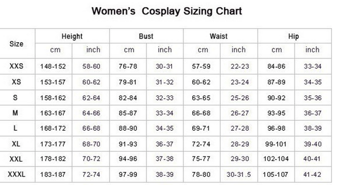The height and width of the screenshot is (186, 337).
Task: Click the 34-35 bust inch cell
Action: point(164,128)
